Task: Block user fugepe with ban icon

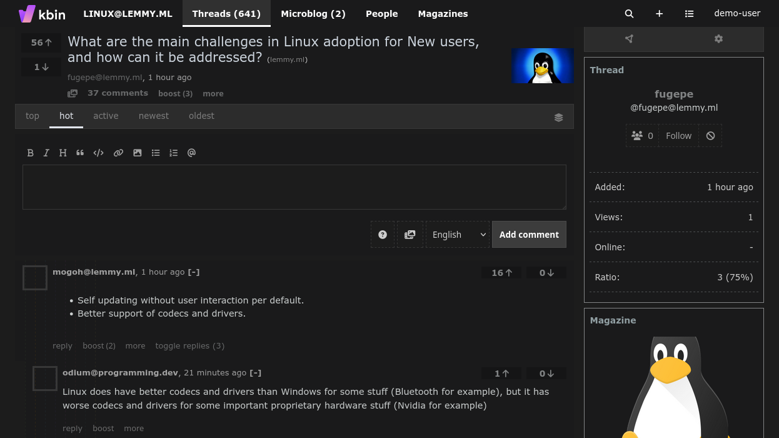Action: coord(710,136)
